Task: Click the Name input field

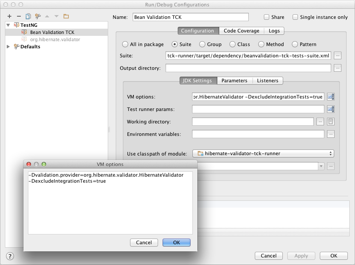Action: (191, 17)
